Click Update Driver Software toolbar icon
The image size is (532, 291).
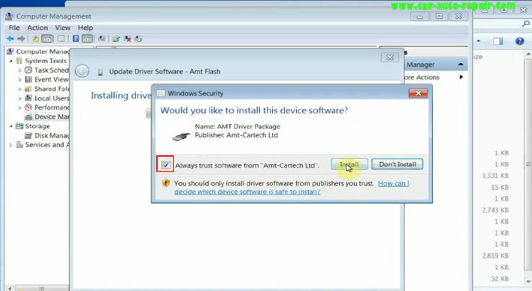point(116,38)
